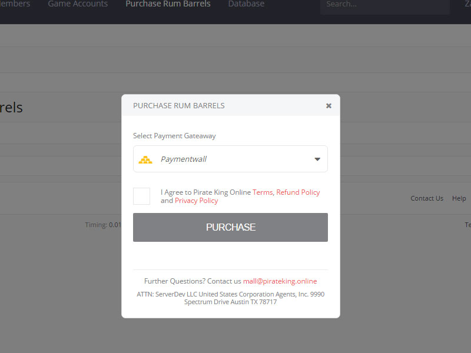Image resolution: width=471 pixels, height=353 pixels.
Task: Close the Purchase Rum Barrels dialog
Action: (x=329, y=106)
